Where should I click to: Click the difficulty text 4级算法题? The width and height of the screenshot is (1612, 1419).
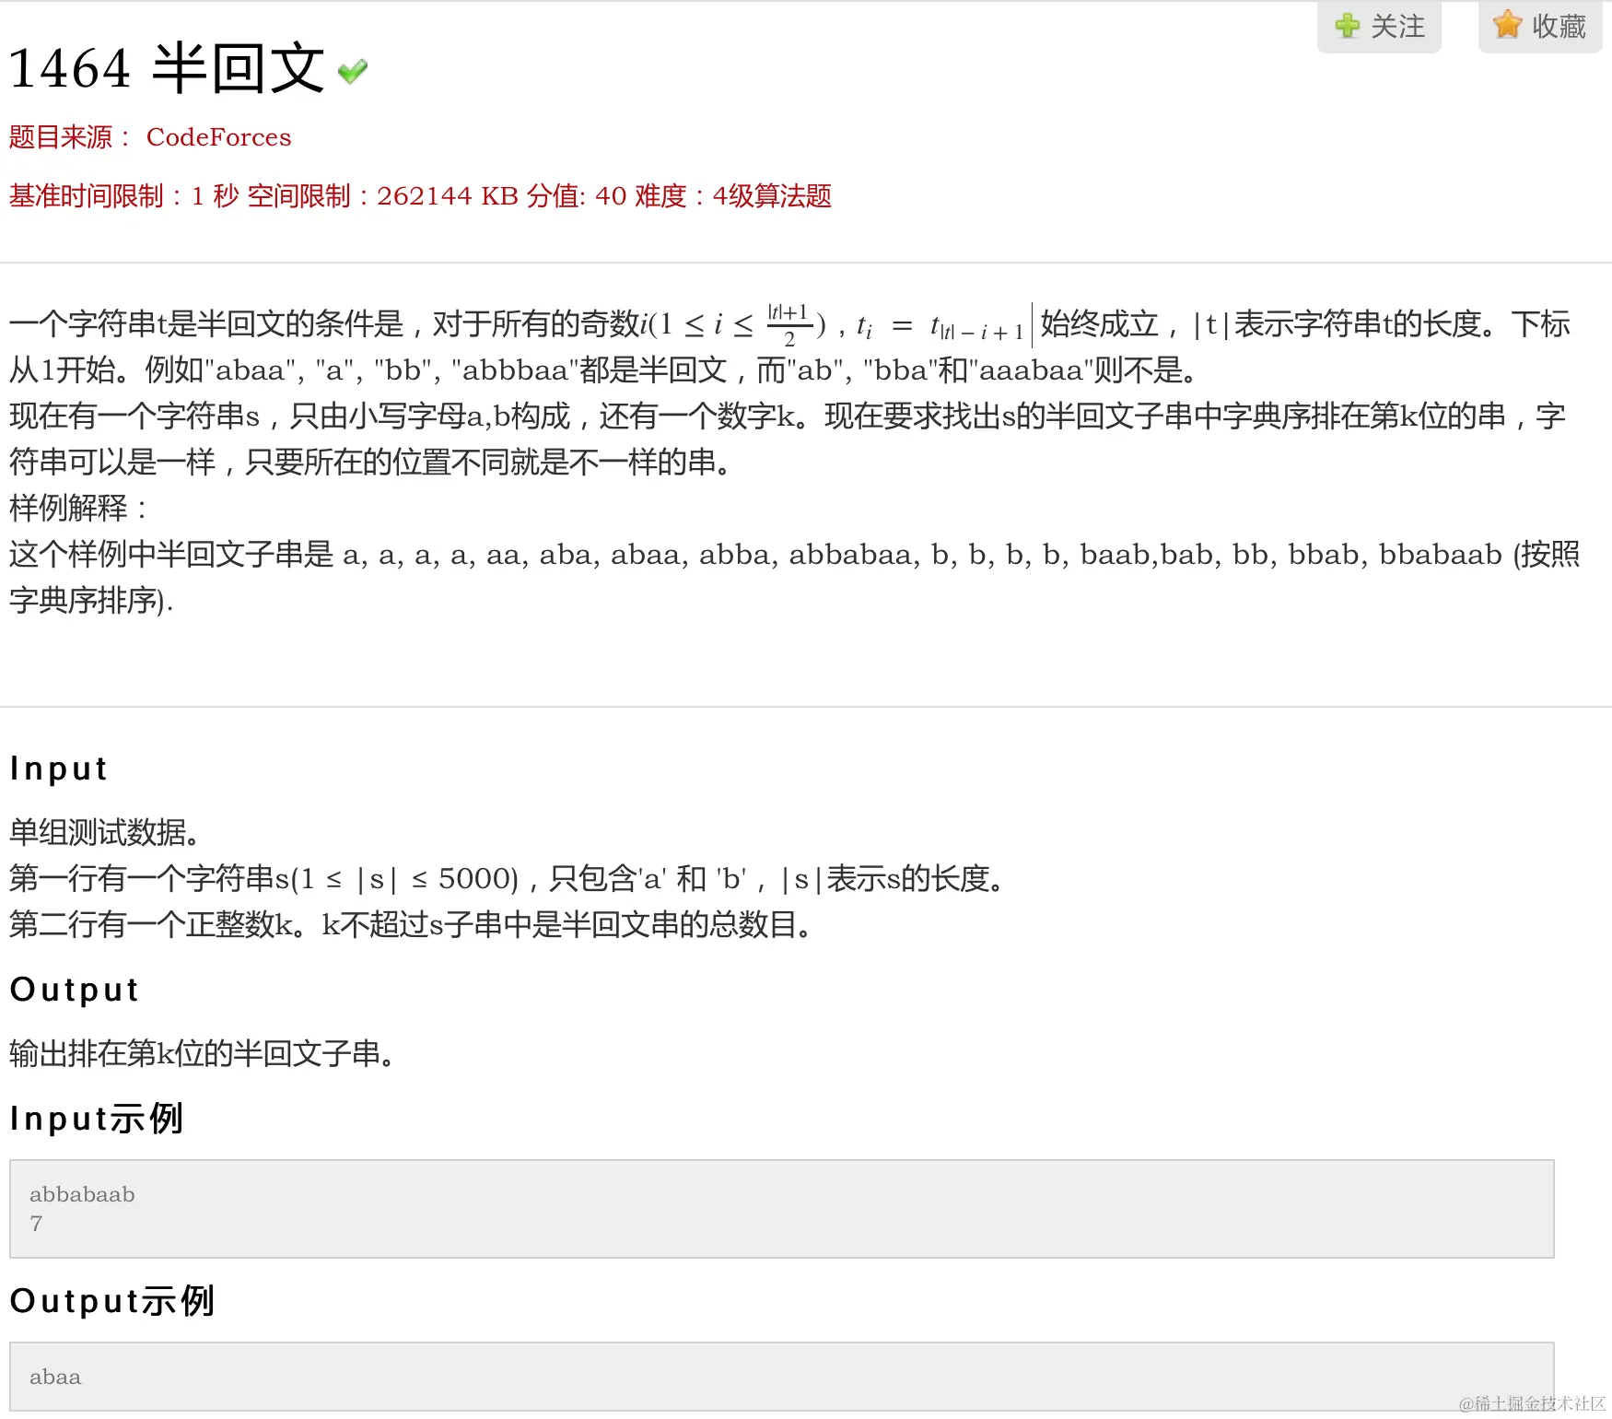772,196
